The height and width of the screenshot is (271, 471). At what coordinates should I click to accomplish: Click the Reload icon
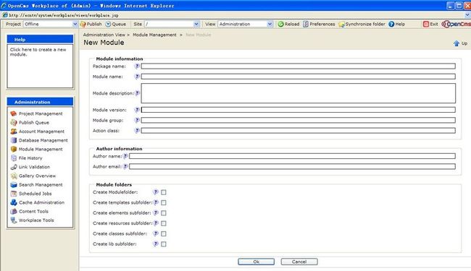[280, 25]
